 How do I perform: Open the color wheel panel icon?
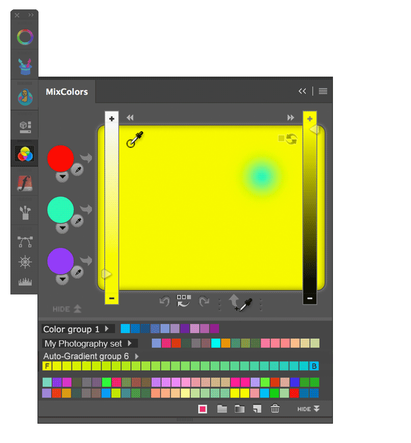pyautogui.click(x=24, y=38)
